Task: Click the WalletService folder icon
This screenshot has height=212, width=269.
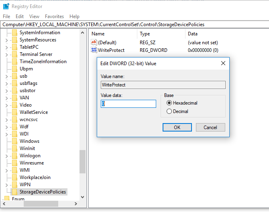Action: tap(15, 112)
